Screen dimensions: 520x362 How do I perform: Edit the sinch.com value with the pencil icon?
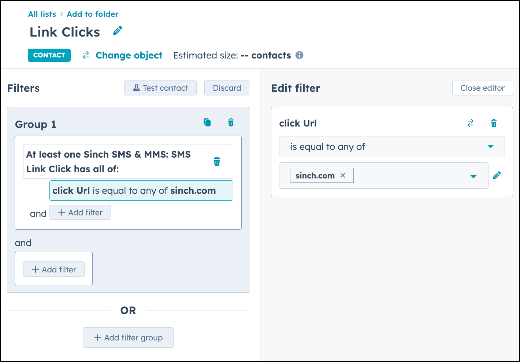497,175
